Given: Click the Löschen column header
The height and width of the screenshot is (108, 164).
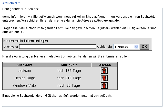Looking at the screenshot, I should [x=104, y=65].
